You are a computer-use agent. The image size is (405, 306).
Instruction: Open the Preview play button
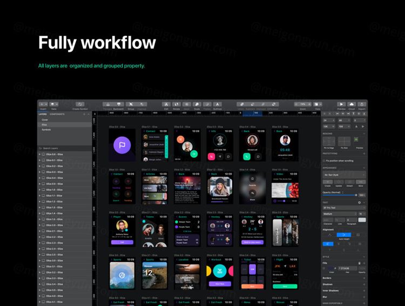[341, 104]
